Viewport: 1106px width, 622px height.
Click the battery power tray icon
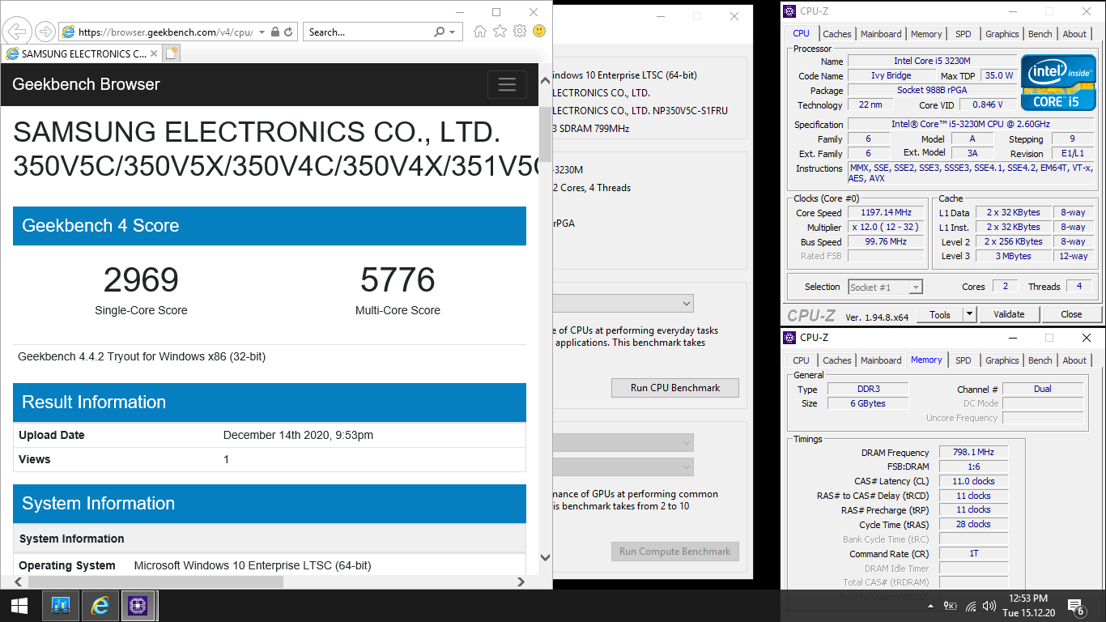coord(951,606)
